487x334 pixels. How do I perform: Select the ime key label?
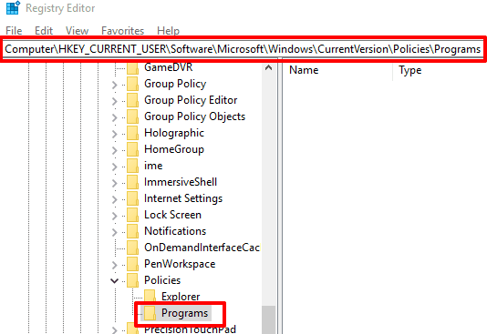[153, 166]
